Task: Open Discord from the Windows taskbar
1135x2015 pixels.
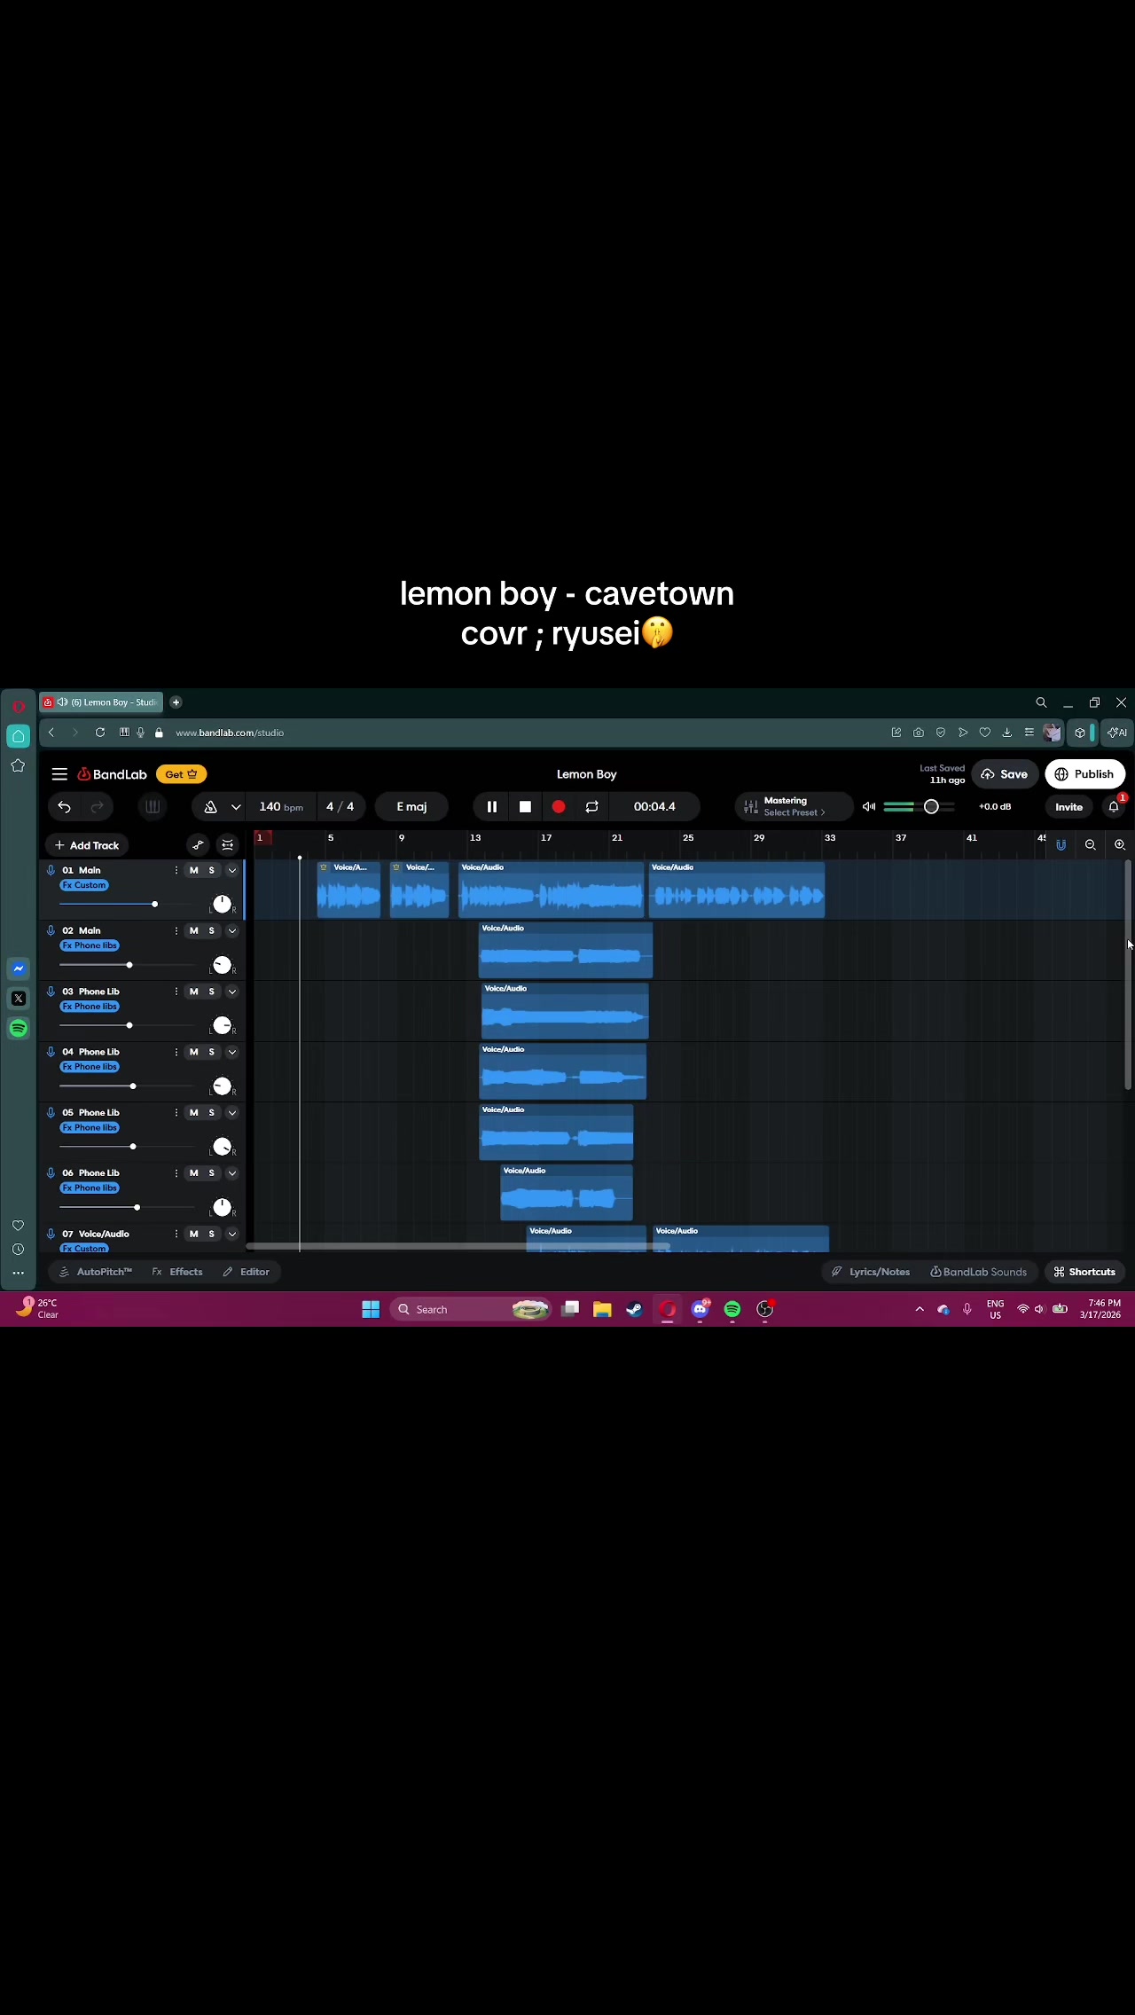Action: pyautogui.click(x=701, y=1309)
